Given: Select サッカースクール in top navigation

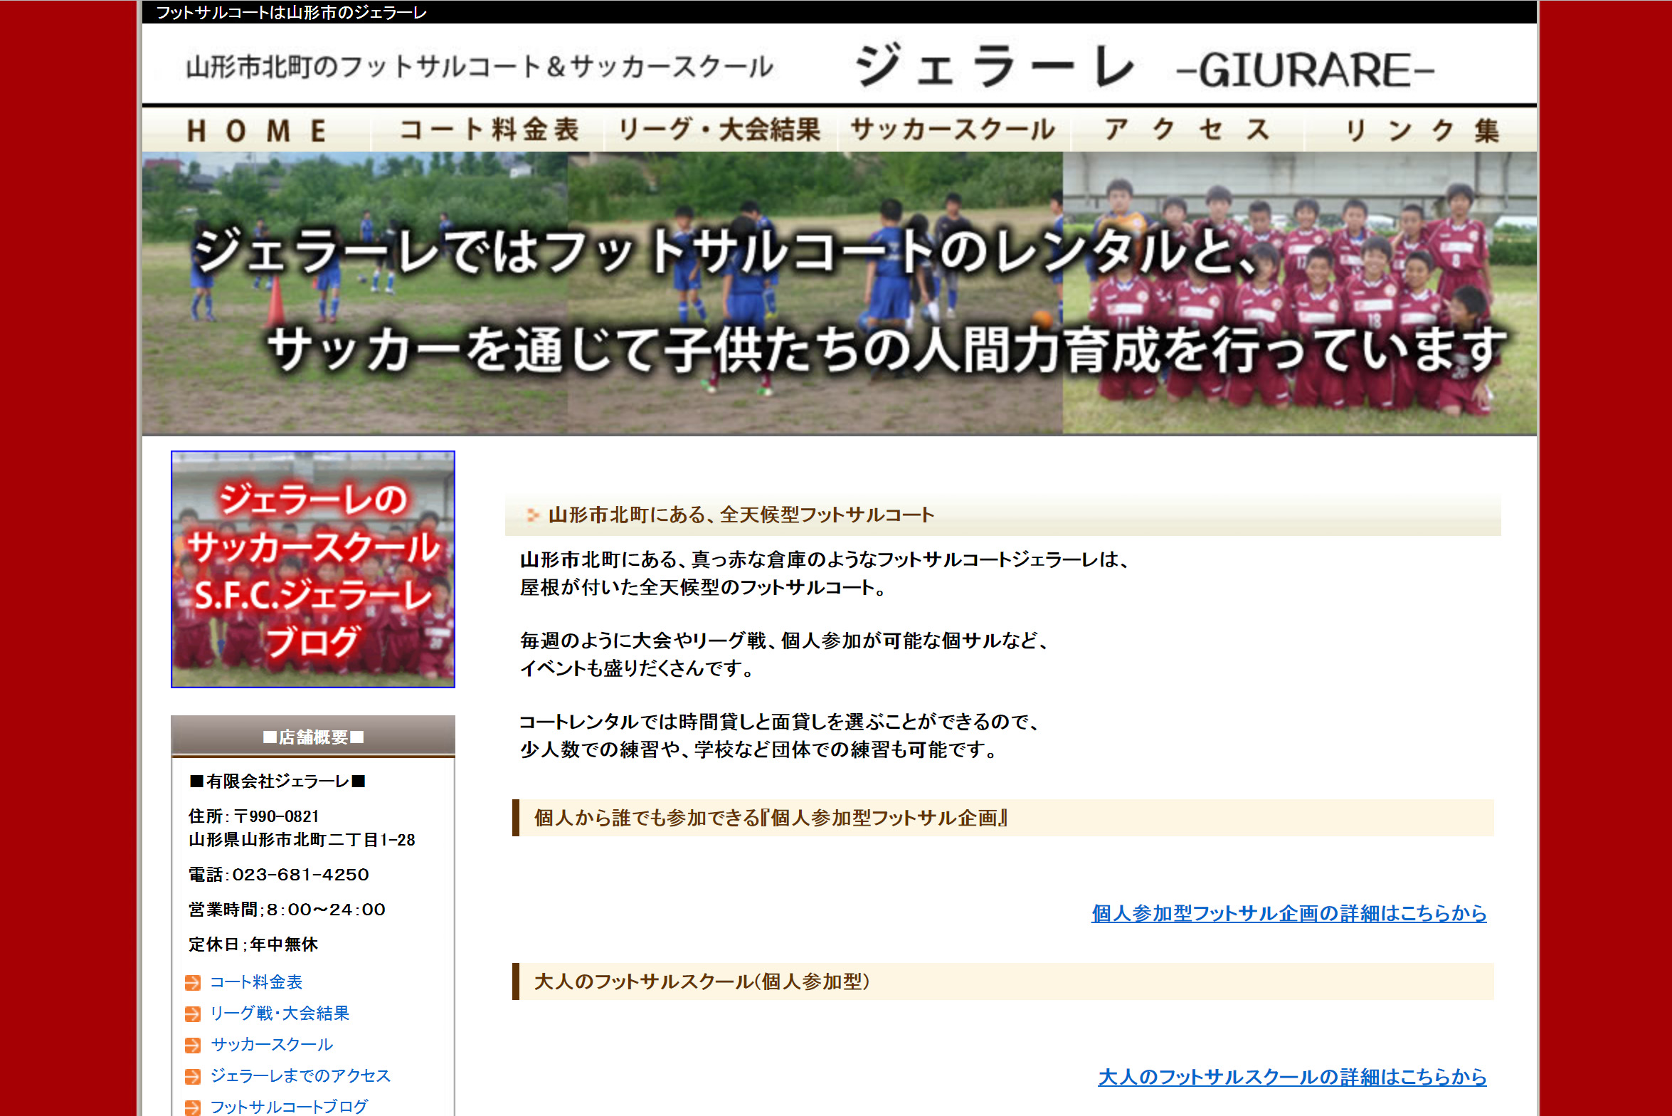Looking at the screenshot, I should point(953,130).
